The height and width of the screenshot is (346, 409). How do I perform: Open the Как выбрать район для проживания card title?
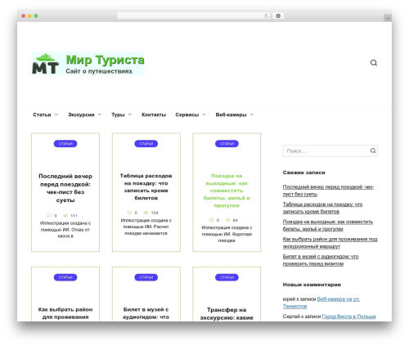click(x=65, y=313)
